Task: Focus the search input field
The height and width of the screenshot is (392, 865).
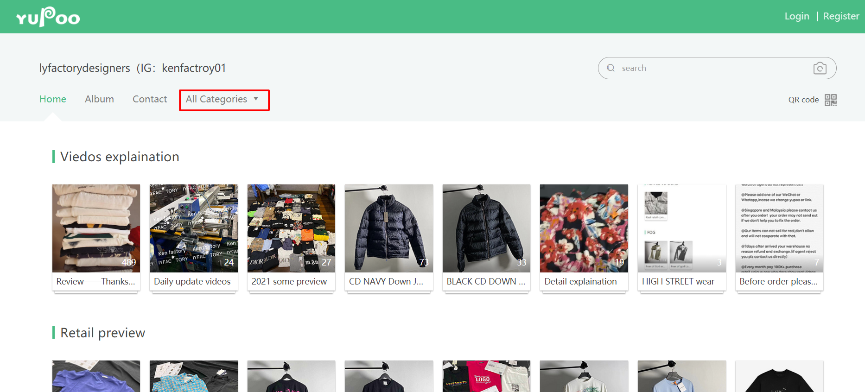Action: tap(717, 68)
